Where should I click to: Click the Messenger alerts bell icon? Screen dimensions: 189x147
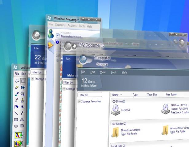[x=50, y=45]
